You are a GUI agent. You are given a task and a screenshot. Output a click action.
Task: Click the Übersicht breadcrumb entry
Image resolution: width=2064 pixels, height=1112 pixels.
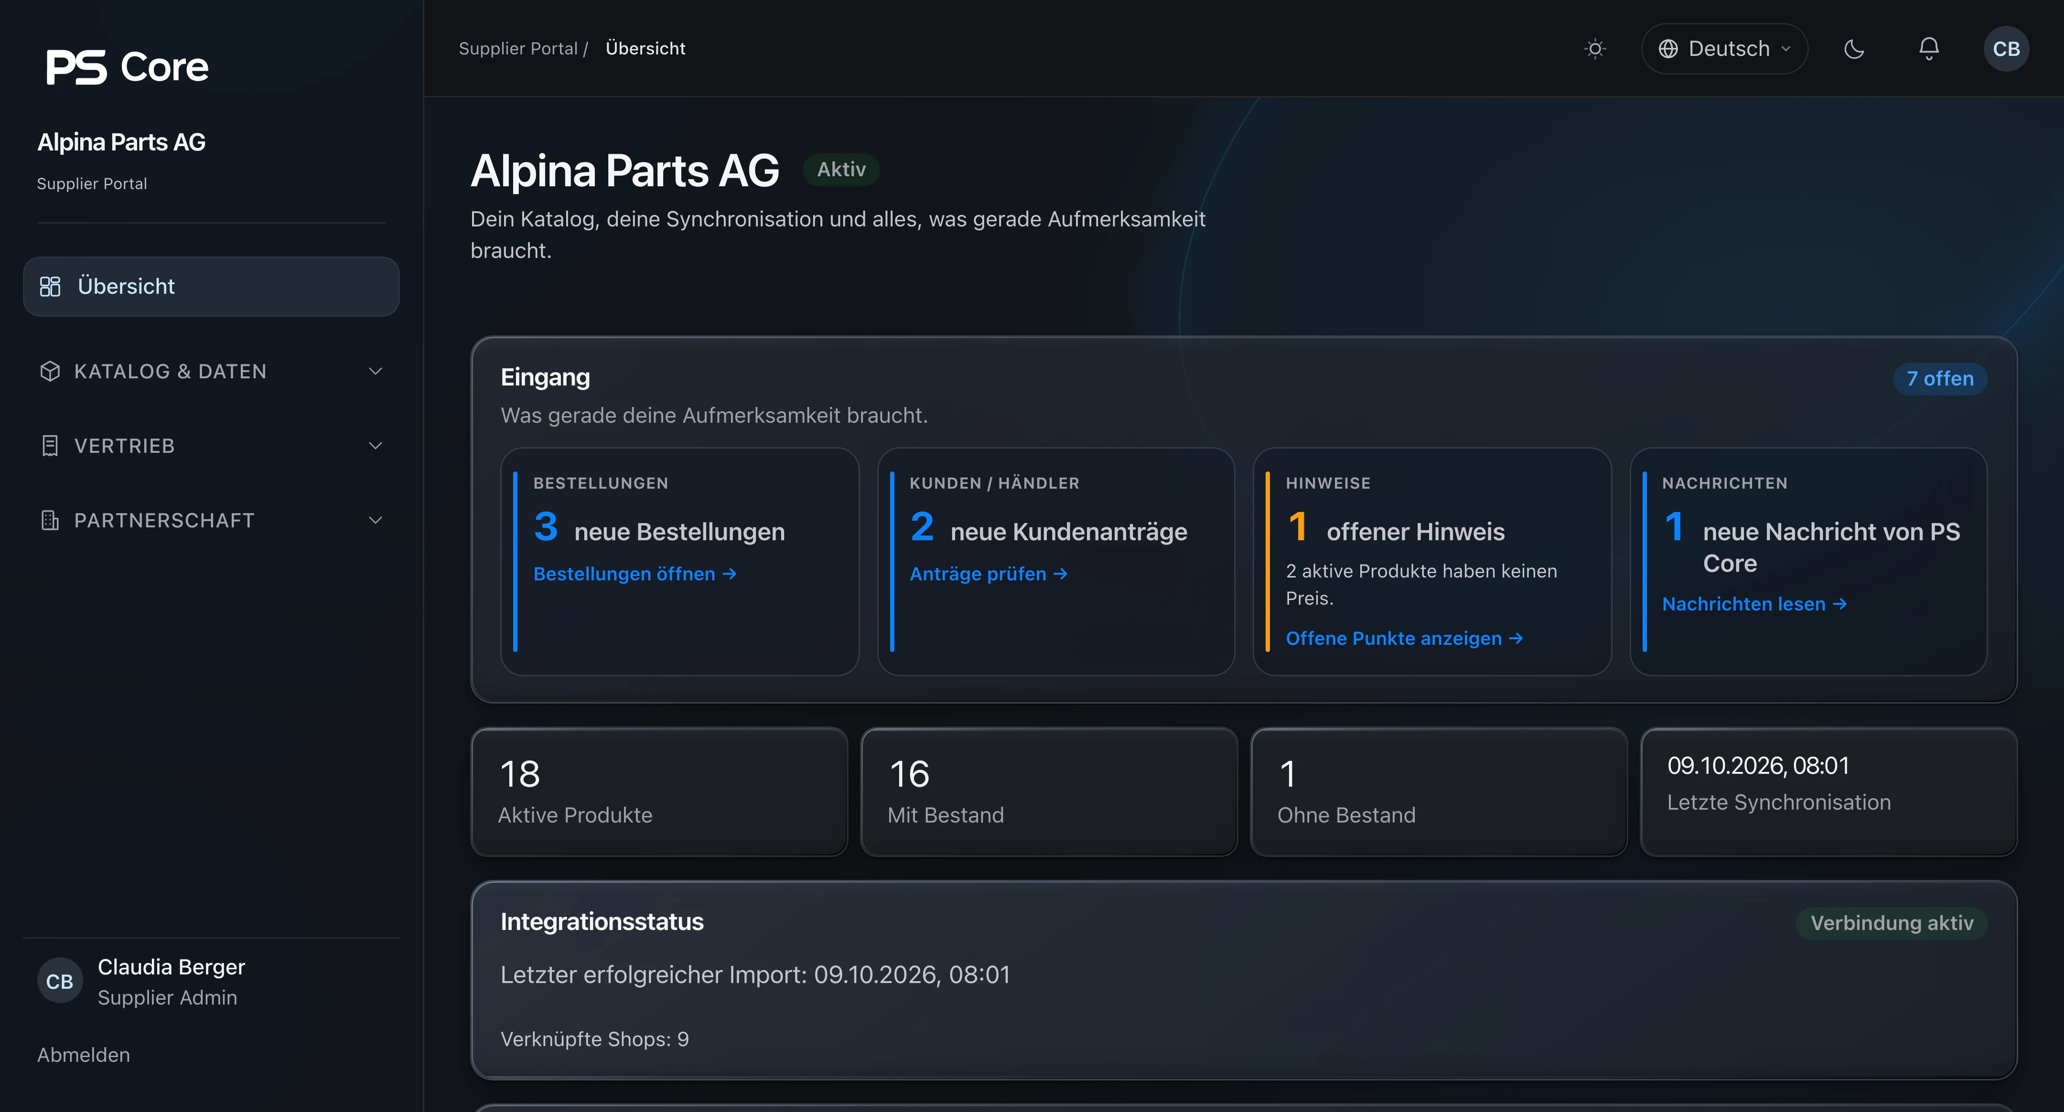pos(645,49)
